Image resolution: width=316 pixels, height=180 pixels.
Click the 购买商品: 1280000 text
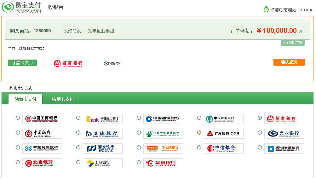click(31, 31)
